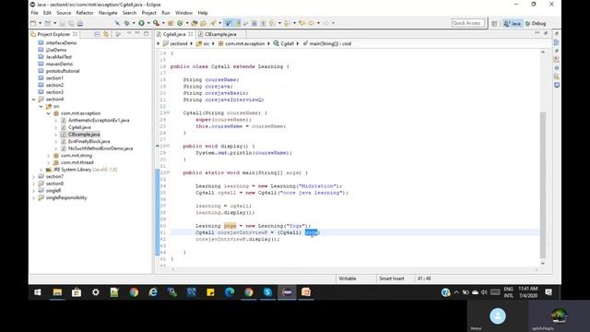Screen dimensions: 590x332
Task: Collapse the section4 project node
Action: [34, 100]
